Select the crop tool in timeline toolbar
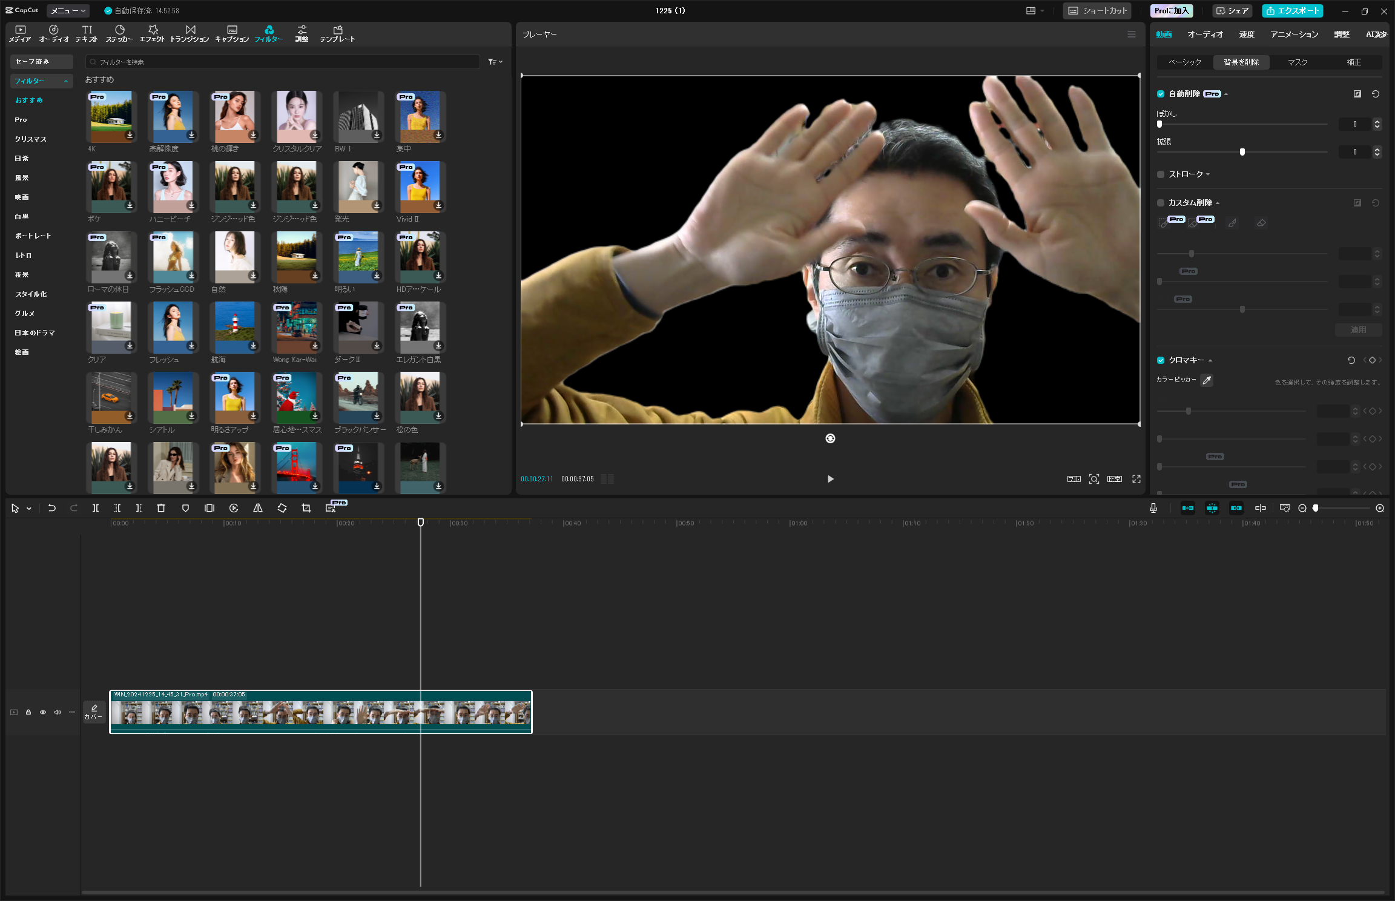Viewport: 1395px width, 901px height. pos(306,508)
